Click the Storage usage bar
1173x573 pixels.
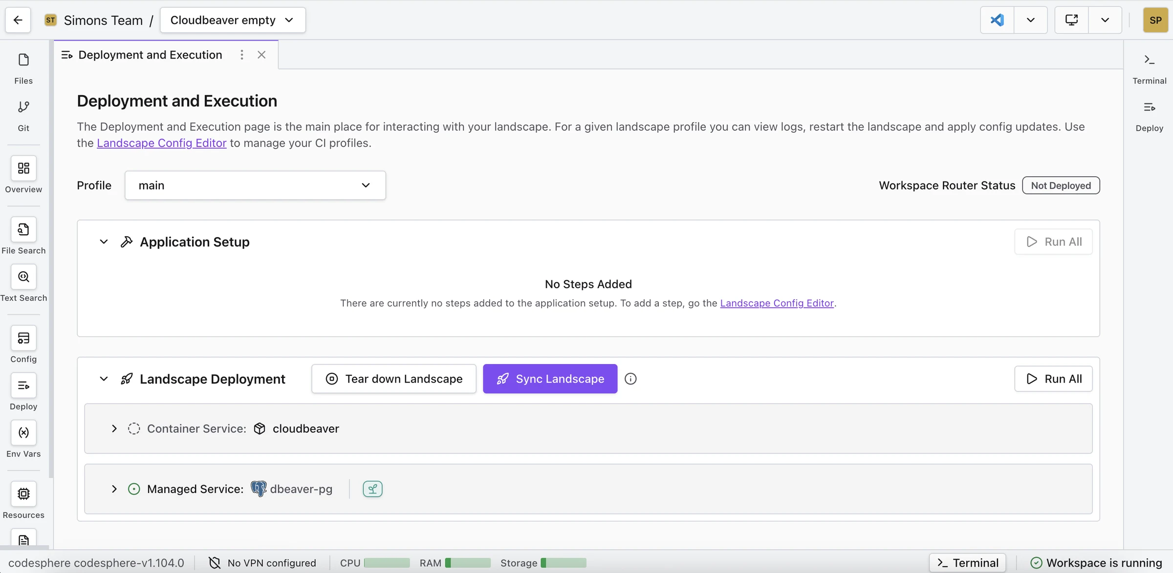pos(563,563)
